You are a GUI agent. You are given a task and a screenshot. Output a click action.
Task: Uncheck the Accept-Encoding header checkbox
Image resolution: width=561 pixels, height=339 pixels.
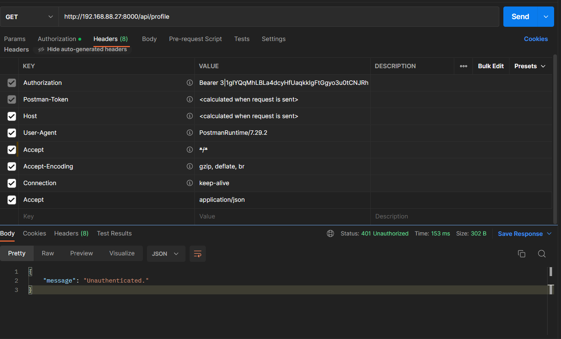(12, 166)
